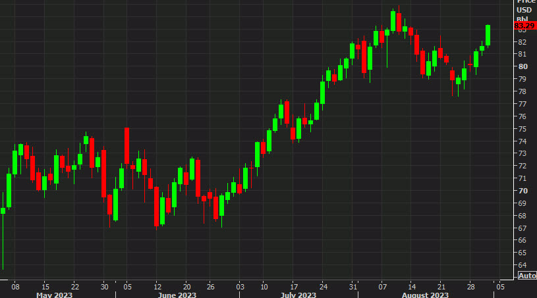This screenshot has height=298, width=537.
Task: Select the bold 80 price axis label
Action: pos(523,66)
